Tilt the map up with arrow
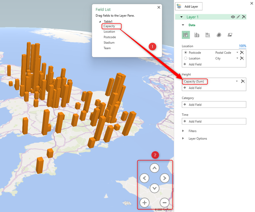This screenshot has height=212, width=255. [x=154, y=168]
